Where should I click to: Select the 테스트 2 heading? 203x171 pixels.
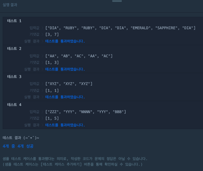point(14,49)
